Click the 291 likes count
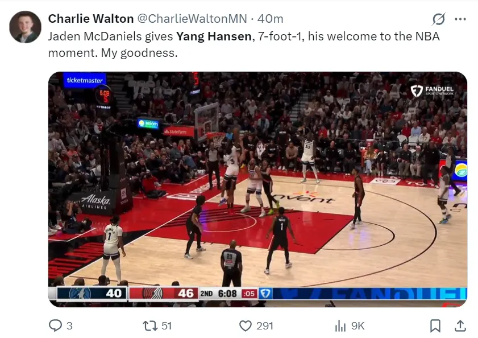478x338 pixels. click(x=264, y=326)
